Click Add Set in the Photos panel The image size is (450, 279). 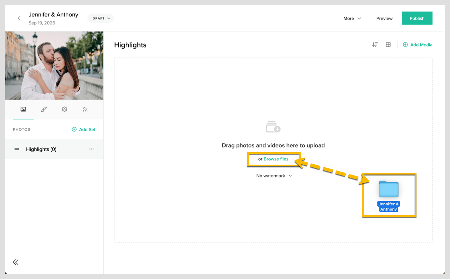tap(84, 129)
